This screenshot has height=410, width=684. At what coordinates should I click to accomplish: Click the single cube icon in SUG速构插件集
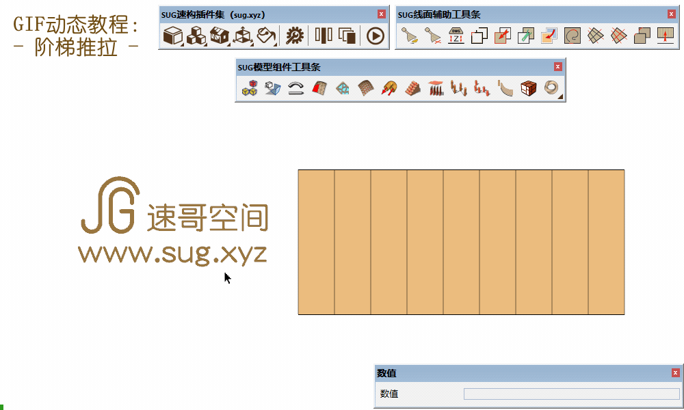(173, 36)
